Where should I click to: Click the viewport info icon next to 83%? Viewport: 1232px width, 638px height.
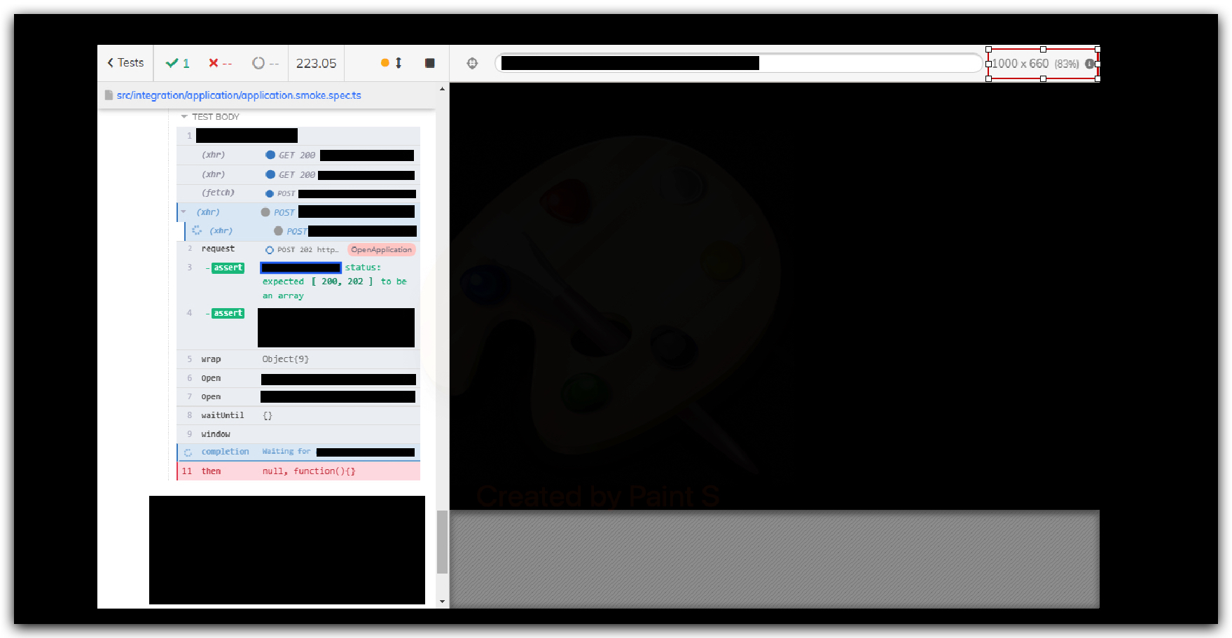tap(1088, 64)
